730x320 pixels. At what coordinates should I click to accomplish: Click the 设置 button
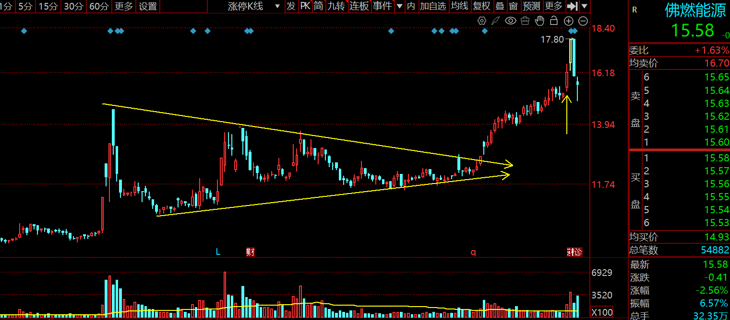pyautogui.click(x=148, y=6)
